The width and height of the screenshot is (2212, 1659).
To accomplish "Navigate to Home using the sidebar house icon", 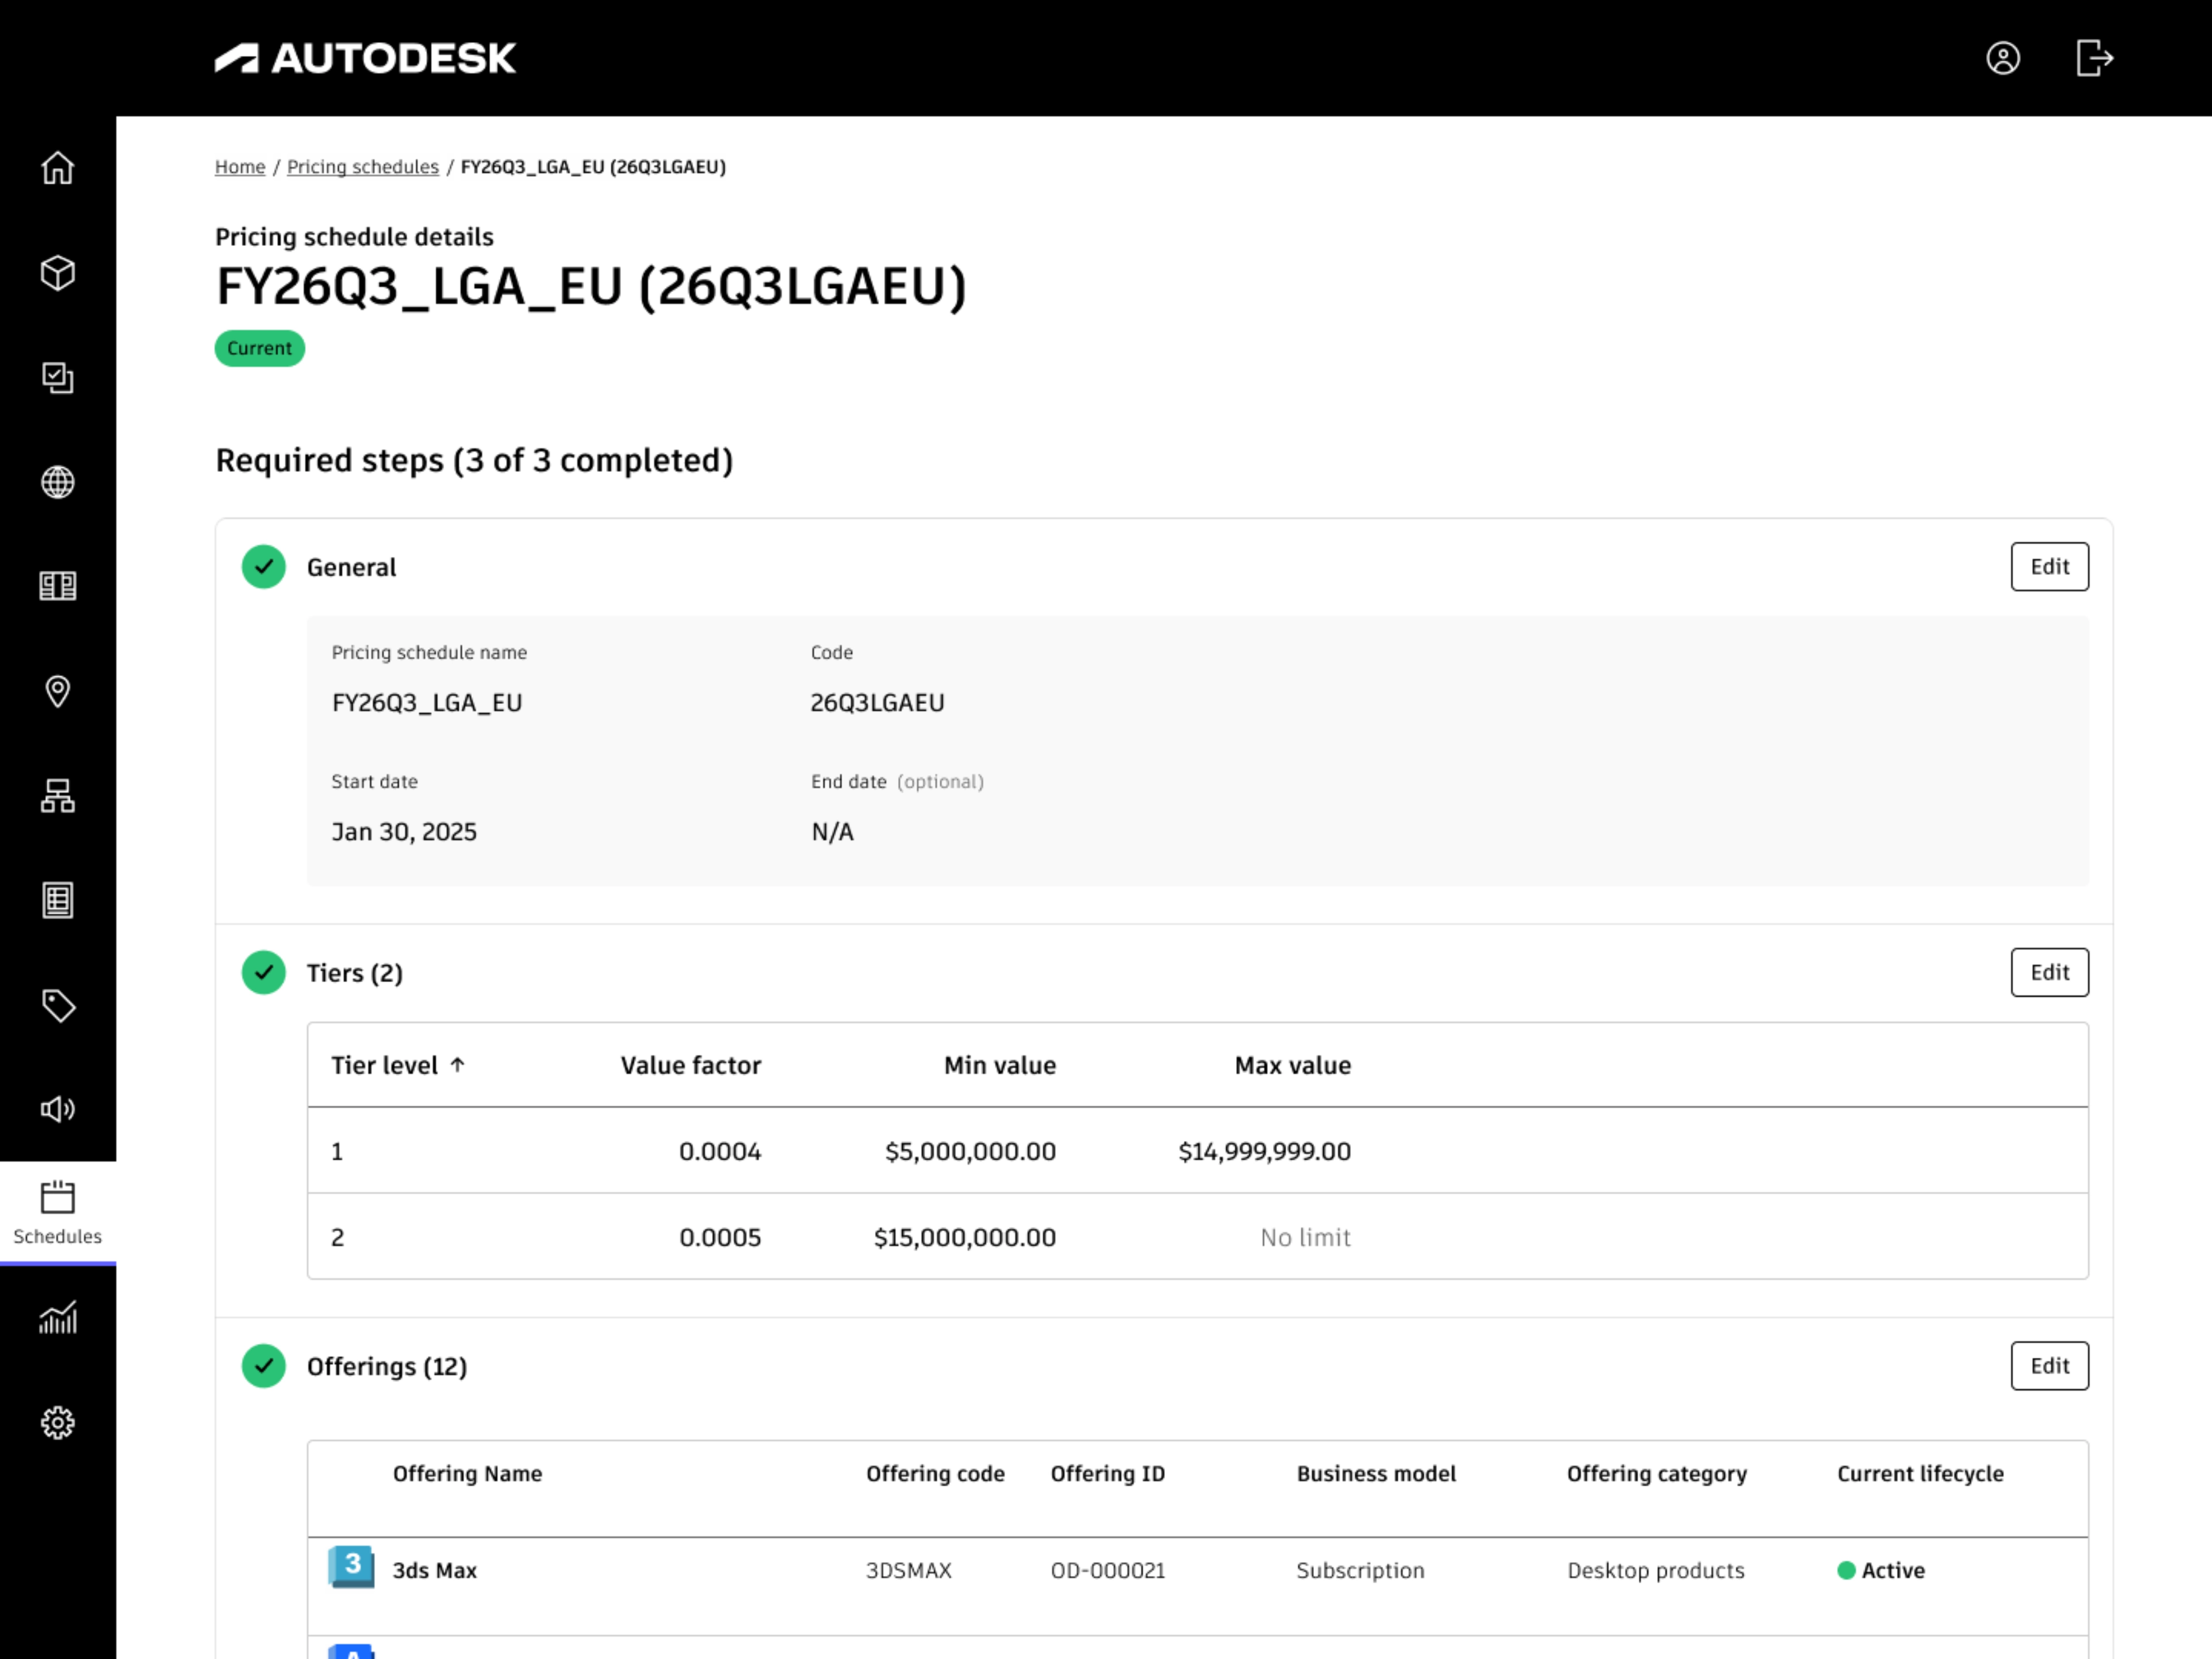I will (58, 169).
